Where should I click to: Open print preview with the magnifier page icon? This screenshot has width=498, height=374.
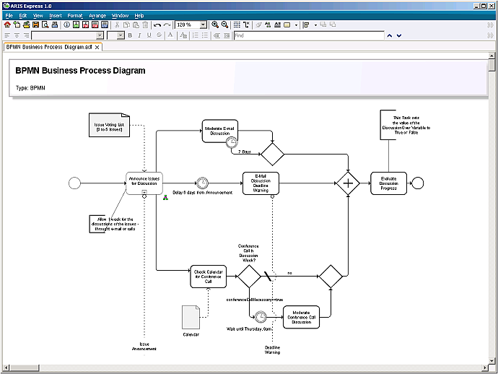point(45,25)
